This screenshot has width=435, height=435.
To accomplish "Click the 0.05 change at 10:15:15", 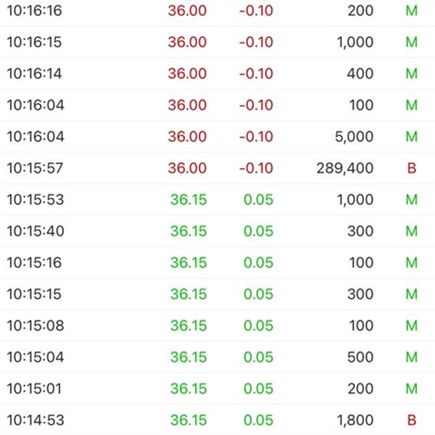I will [258, 294].
